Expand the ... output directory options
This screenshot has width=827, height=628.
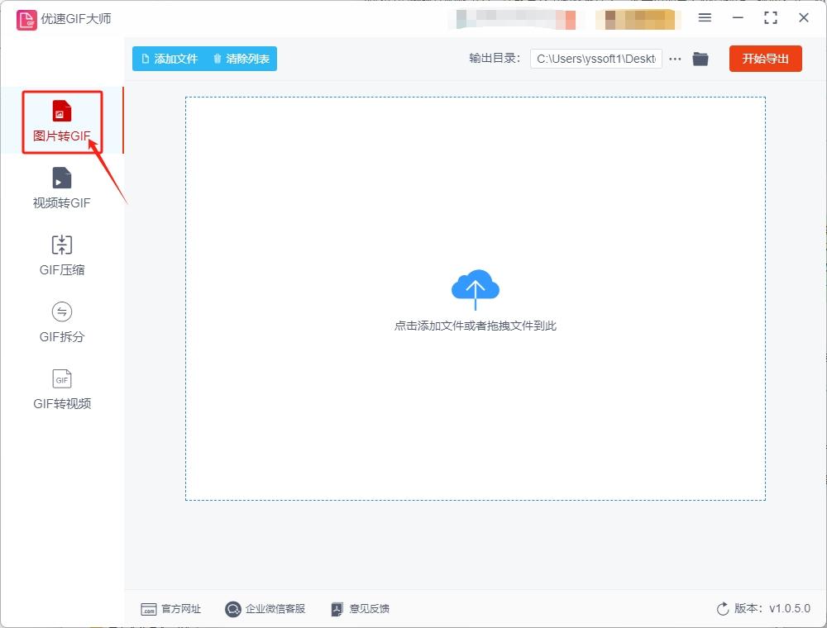[675, 58]
